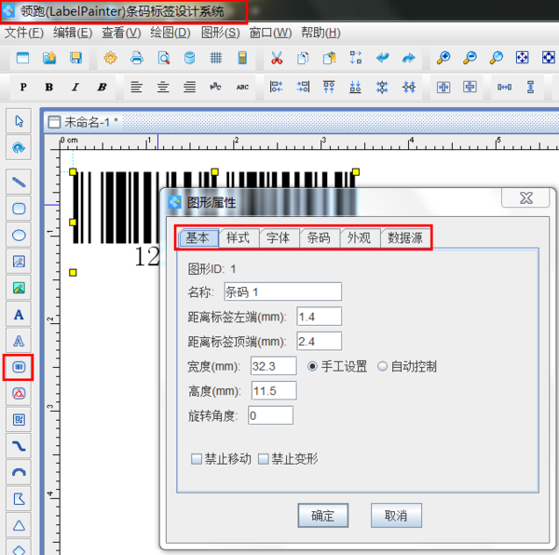Zoom out with the minus magnifier
Image resolution: width=559 pixels, height=555 pixels.
tap(470, 58)
